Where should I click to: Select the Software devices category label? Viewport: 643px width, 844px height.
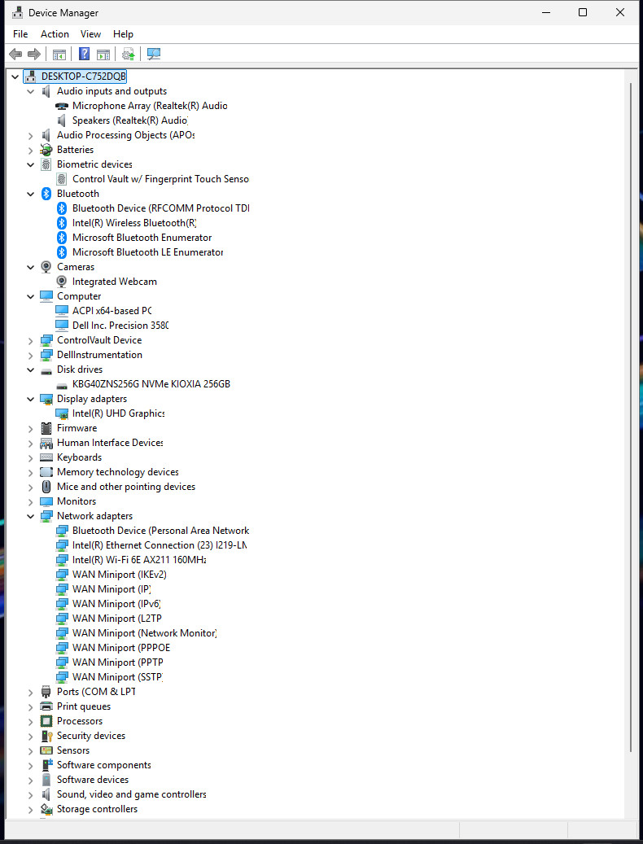pyautogui.click(x=93, y=780)
